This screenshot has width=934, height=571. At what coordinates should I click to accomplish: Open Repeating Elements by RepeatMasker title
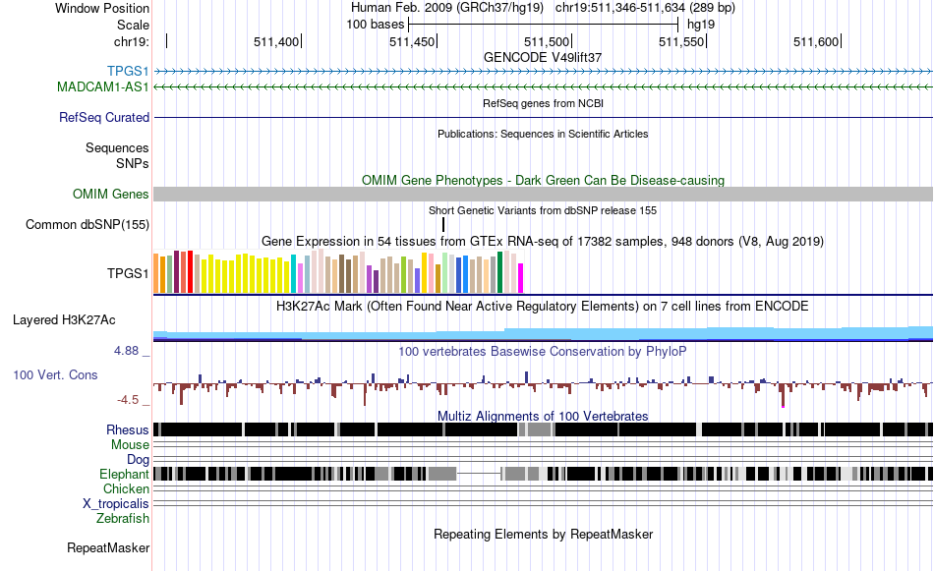[543, 534]
